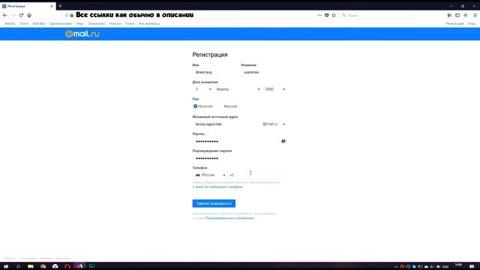Image resolution: width=480 pixels, height=270 pixels.
Task: Open Почта in the portal navigation
Action: [x=24, y=23]
